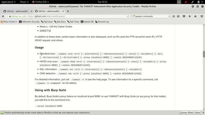Close the first GitHub tab
Screen dimensions: 205x115
[31, 11]
